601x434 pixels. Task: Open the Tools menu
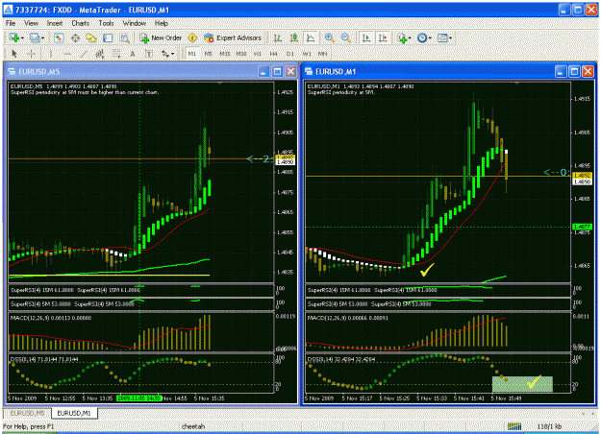point(106,23)
